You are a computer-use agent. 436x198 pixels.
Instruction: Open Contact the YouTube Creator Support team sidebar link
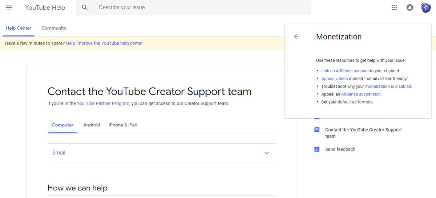[x=363, y=133]
